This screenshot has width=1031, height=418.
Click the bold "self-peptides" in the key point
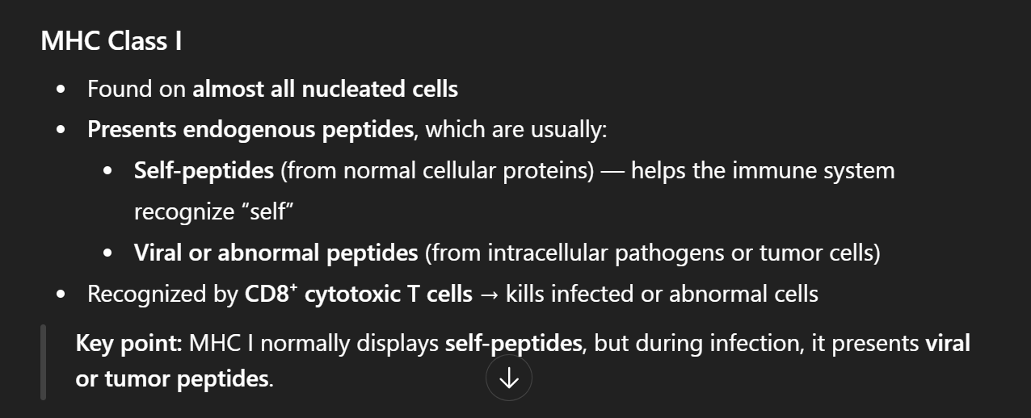pyautogui.click(x=513, y=344)
